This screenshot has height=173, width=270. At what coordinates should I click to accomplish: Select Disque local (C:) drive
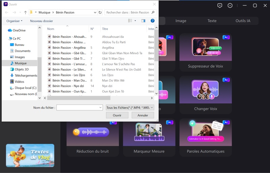coord(23,88)
